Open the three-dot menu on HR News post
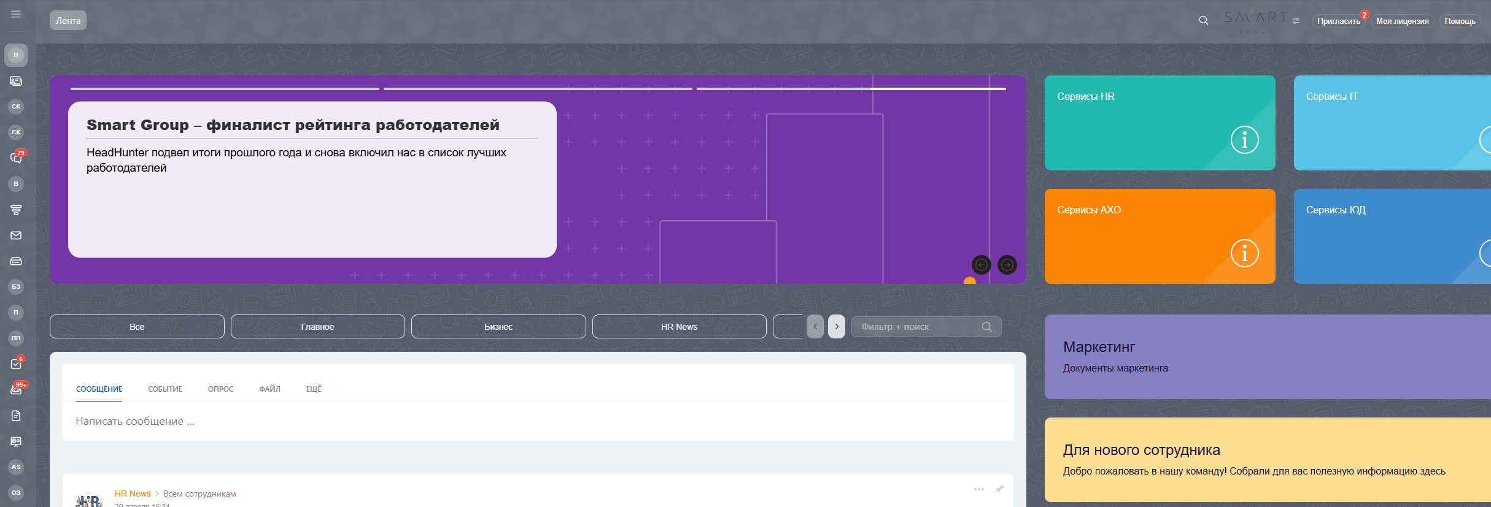The height and width of the screenshot is (507, 1491). [x=979, y=489]
